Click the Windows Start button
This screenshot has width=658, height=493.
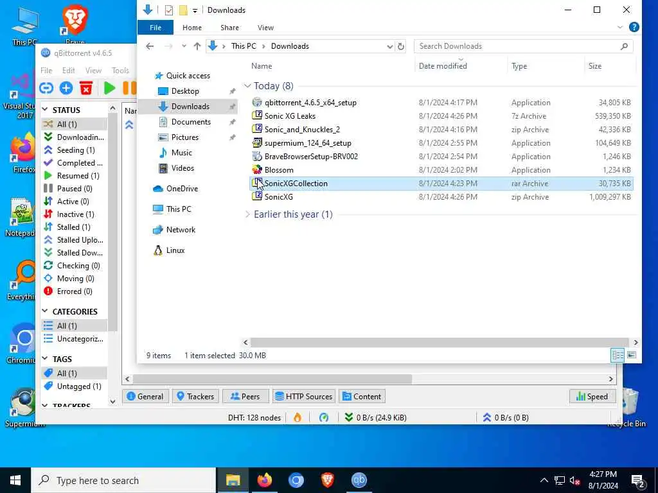pyautogui.click(x=15, y=480)
